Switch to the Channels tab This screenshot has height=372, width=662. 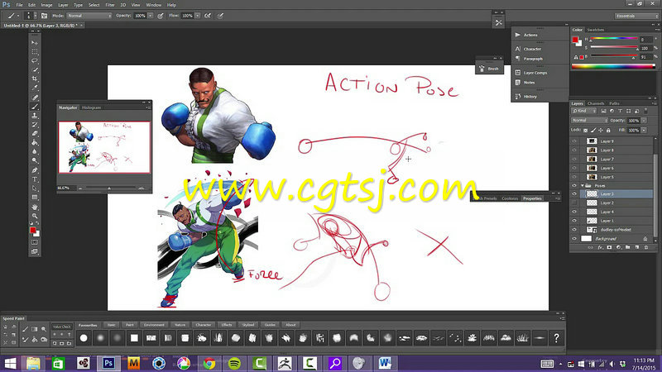click(596, 103)
